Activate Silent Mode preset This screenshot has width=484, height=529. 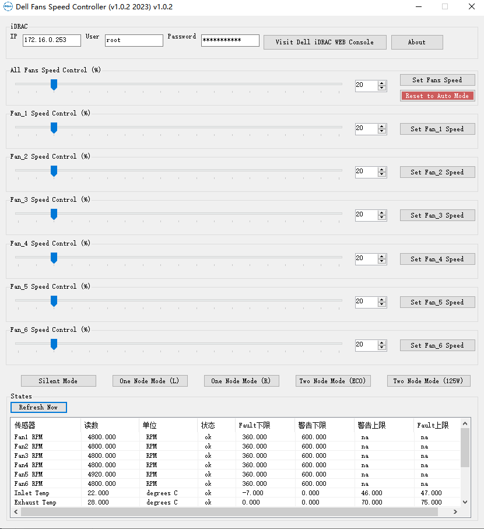pyautogui.click(x=58, y=381)
